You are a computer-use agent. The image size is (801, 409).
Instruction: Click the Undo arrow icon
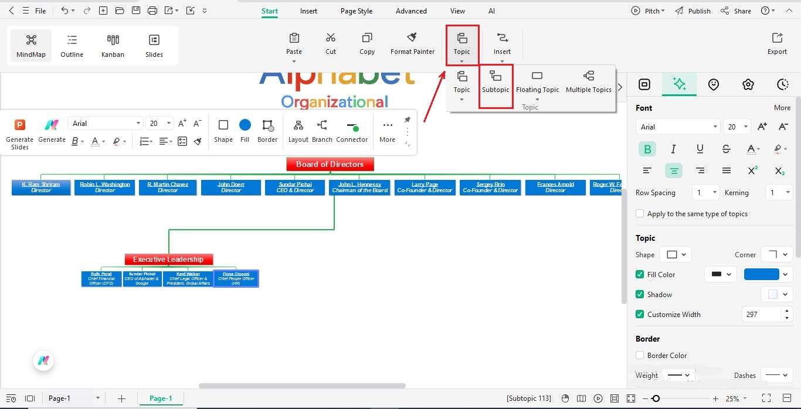click(x=65, y=11)
